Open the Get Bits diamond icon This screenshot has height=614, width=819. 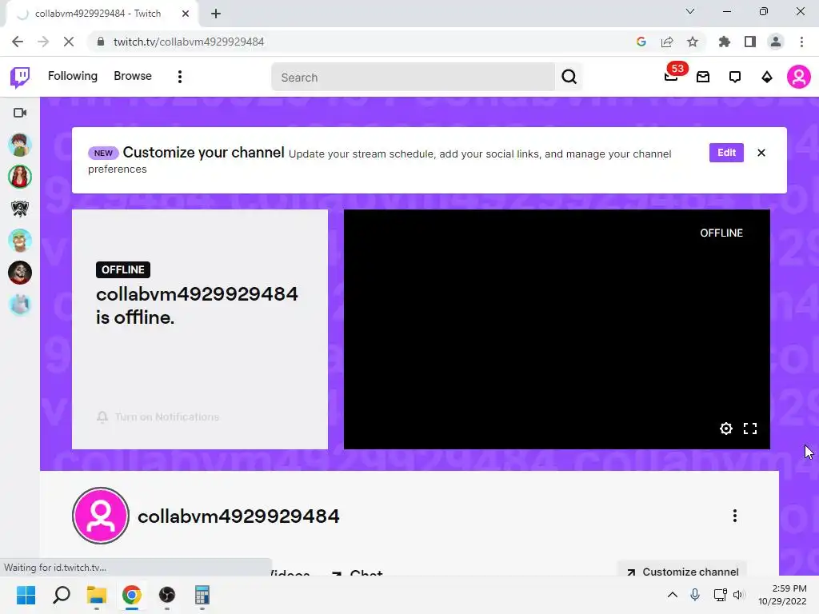click(767, 78)
